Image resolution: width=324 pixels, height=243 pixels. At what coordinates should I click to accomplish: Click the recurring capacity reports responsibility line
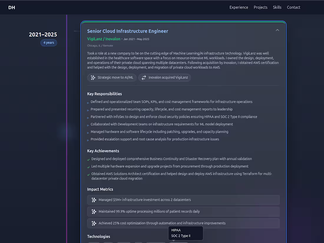(x=161, y=109)
